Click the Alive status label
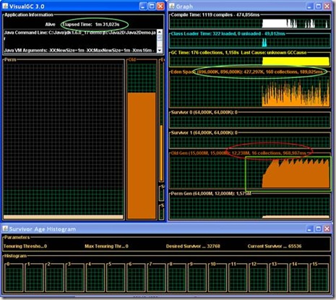Screen dimensions: 336x300 click(x=50, y=25)
